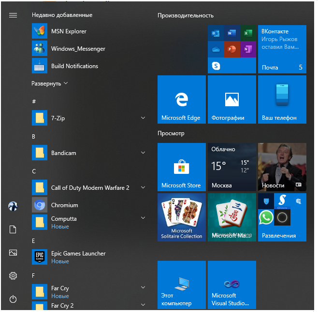This screenshot has height=312, width=318.
Task: Open Microsoft Solitaire Collection tile
Action: click(x=182, y=217)
